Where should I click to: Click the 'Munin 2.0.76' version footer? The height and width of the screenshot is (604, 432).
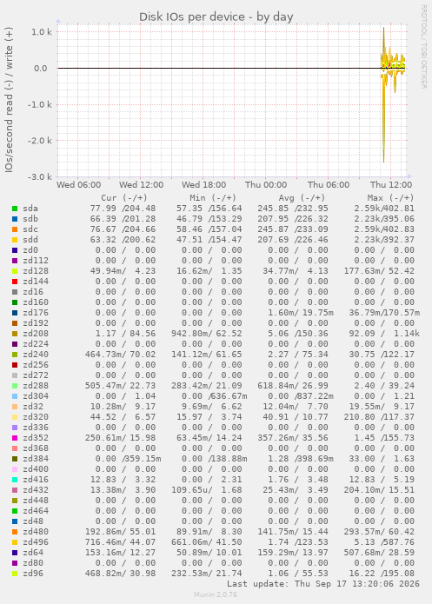216,594
